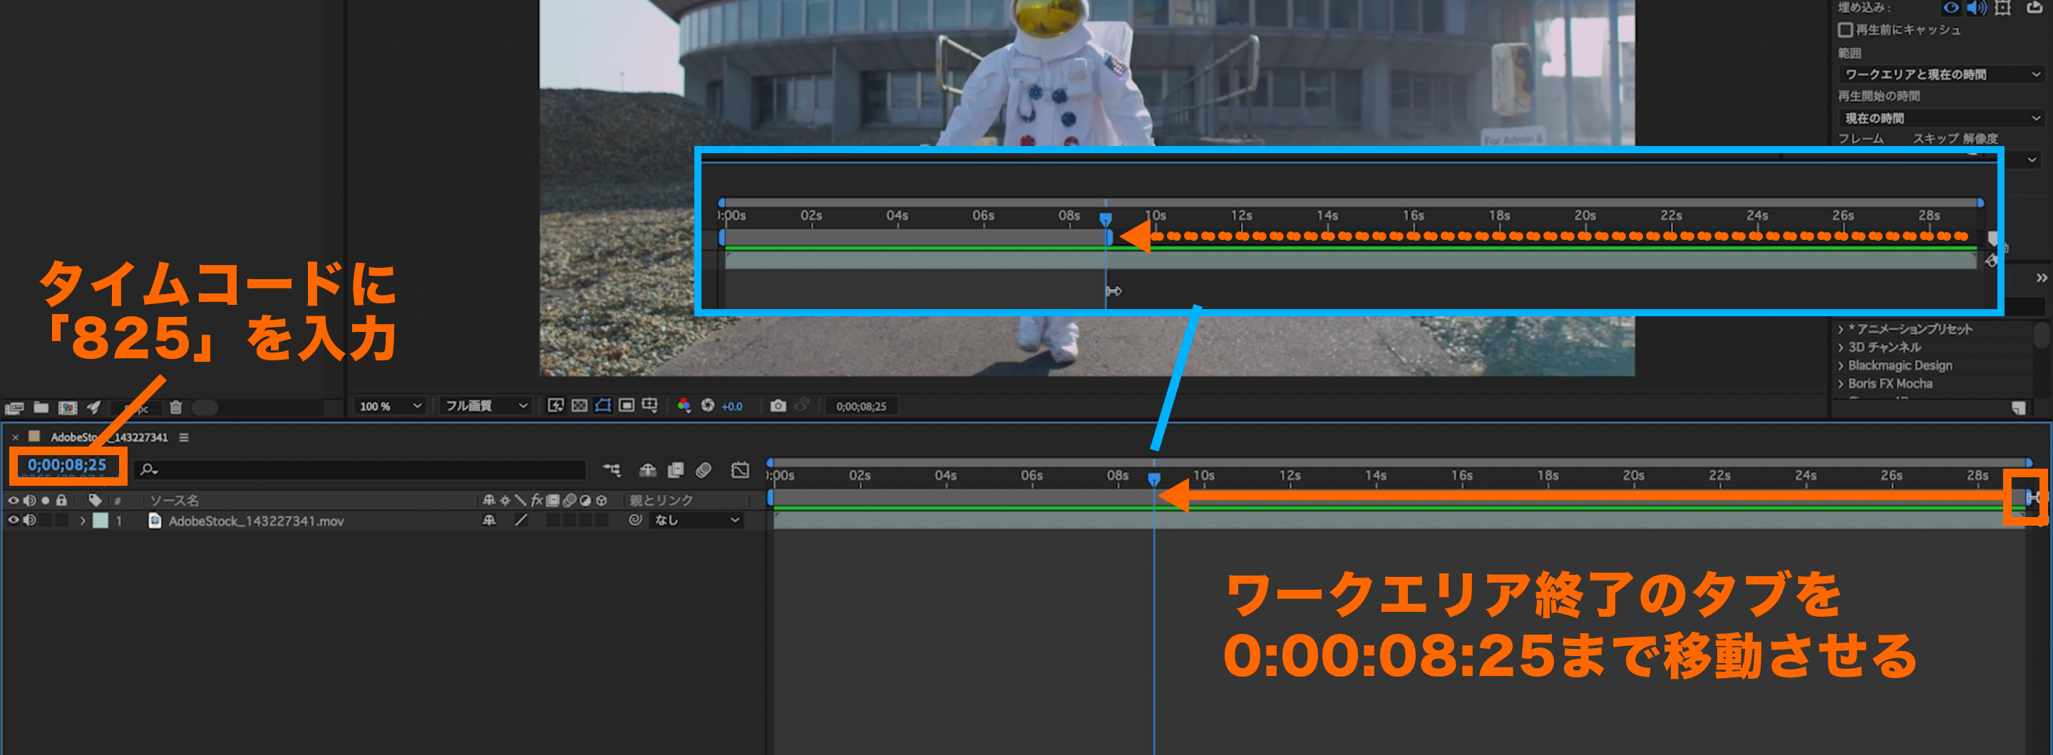This screenshot has width=2053, height=755.
Task: Create a new folder in Project panel
Action: coord(41,407)
